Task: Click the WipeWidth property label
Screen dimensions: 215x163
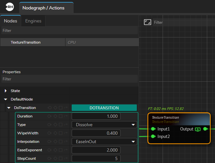Action: point(28,133)
